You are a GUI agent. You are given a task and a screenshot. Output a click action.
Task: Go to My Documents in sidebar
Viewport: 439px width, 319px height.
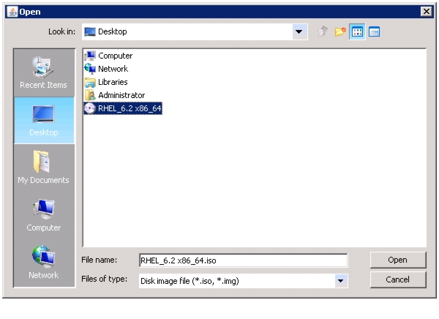click(x=44, y=168)
